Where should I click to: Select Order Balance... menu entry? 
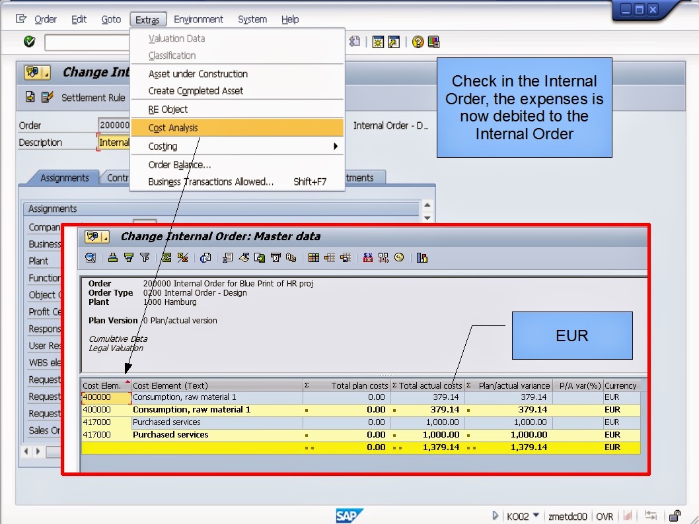[237, 165]
